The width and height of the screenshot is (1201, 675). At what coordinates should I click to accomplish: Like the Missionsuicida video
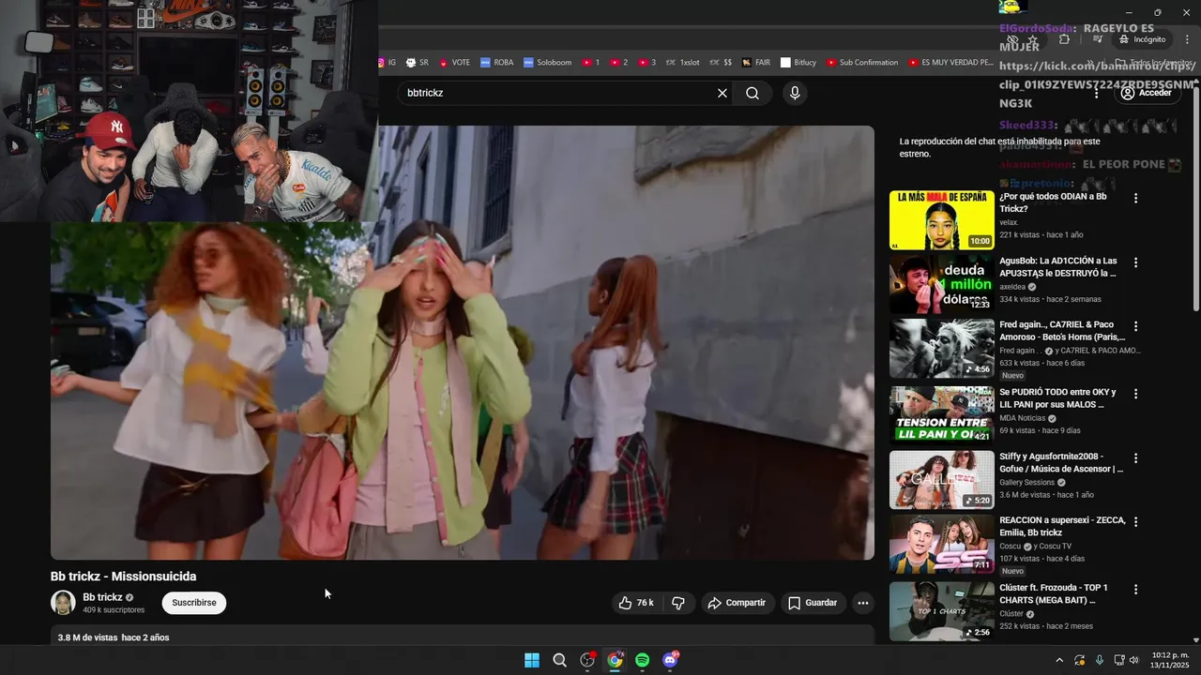point(635,603)
